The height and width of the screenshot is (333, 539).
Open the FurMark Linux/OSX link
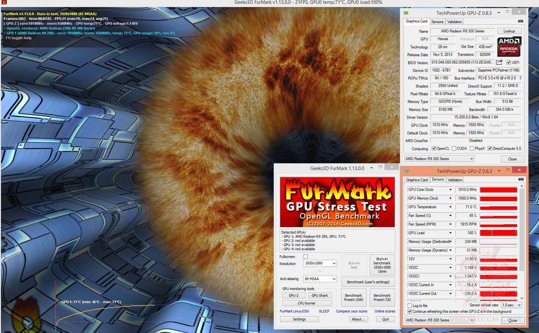coord(294,311)
